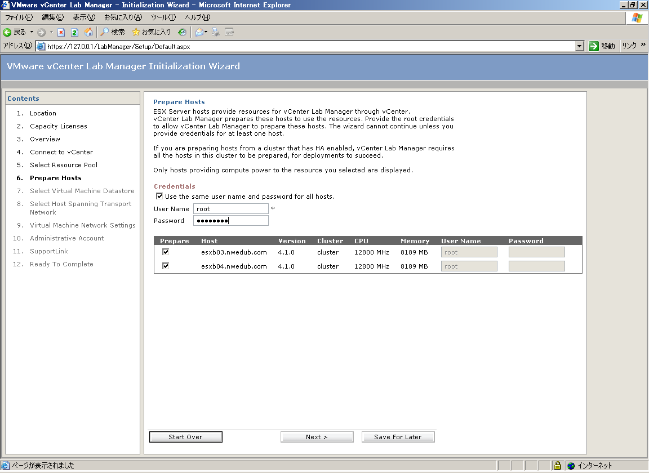Click the Credentials Password field
649x473 pixels.
231,221
